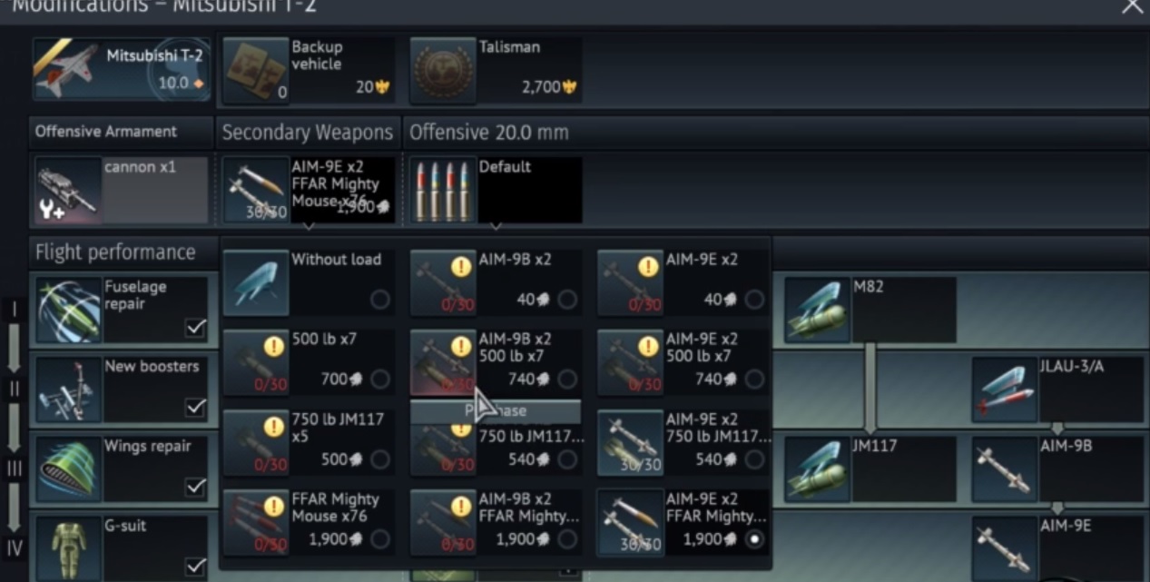Open the cannon x1 offensive armament slot
Image resolution: width=1150 pixels, height=582 pixels.
pos(122,190)
